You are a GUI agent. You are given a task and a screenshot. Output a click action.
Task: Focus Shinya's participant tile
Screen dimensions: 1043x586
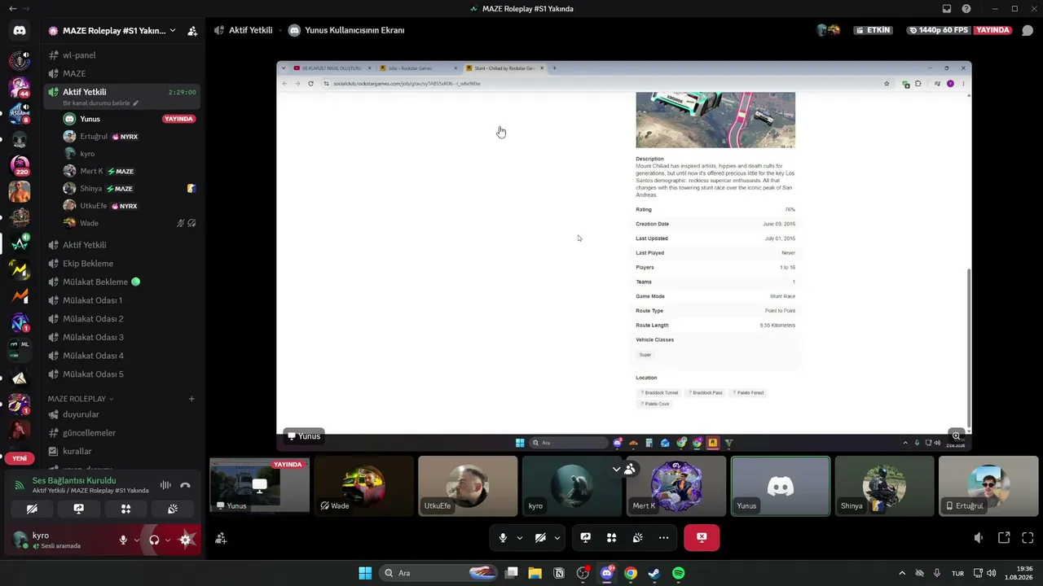(x=884, y=486)
